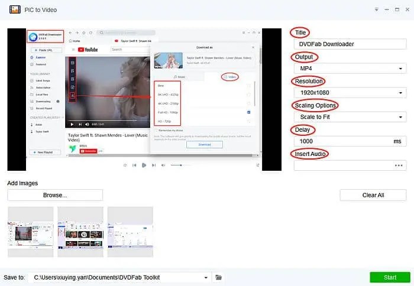Hit the green Start button
This screenshot has height=286, width=414.
click(x=390, y=277)
